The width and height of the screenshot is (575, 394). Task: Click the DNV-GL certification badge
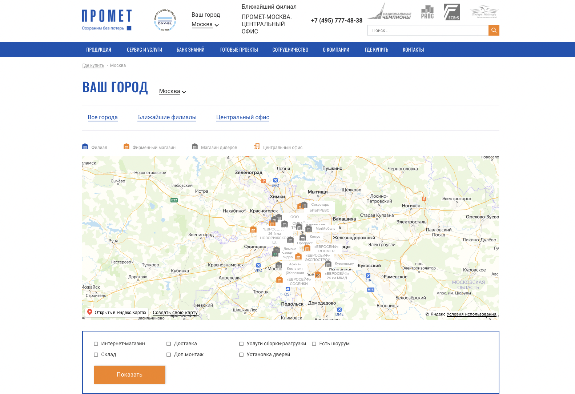[165, 20]
